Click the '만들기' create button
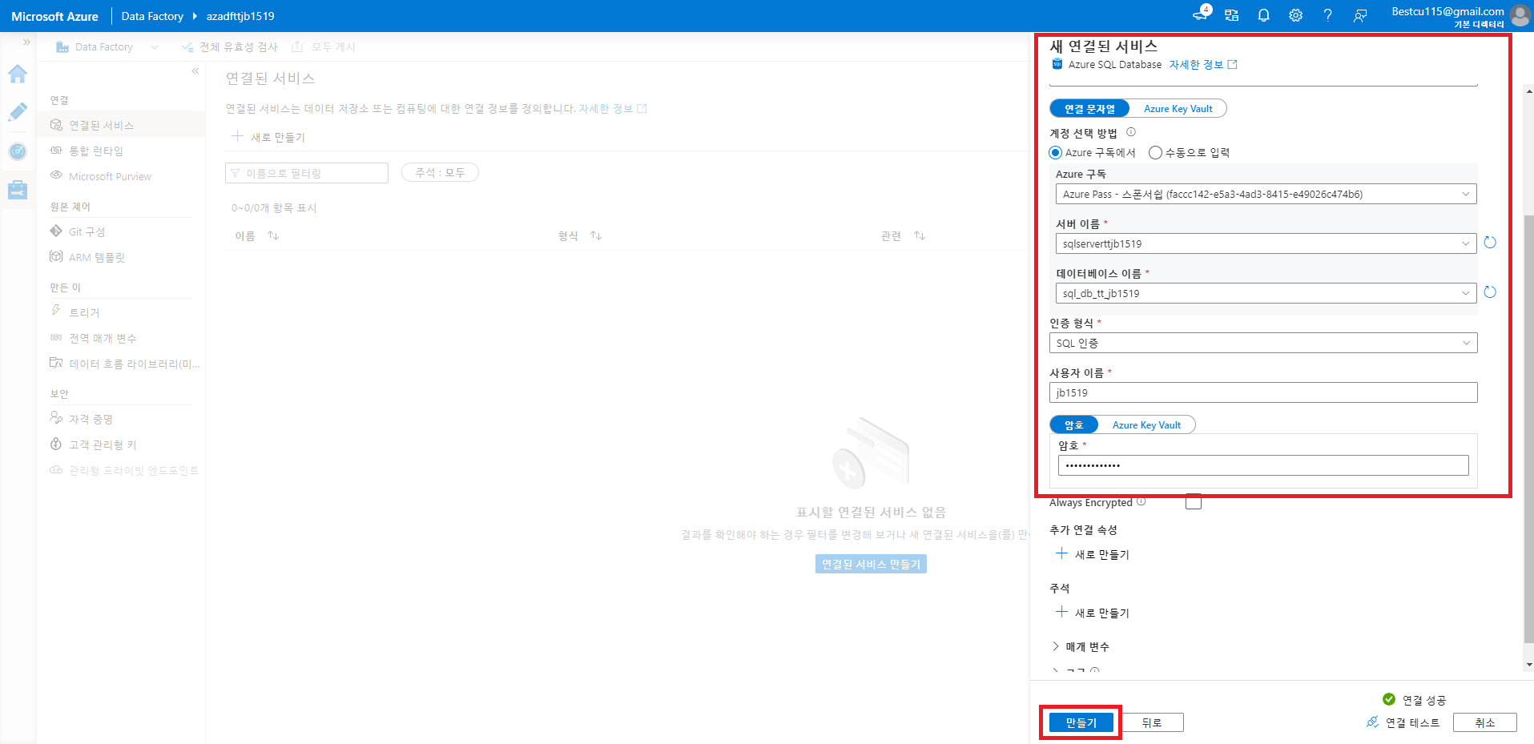1534x744 pixels. coord(1081,722)
